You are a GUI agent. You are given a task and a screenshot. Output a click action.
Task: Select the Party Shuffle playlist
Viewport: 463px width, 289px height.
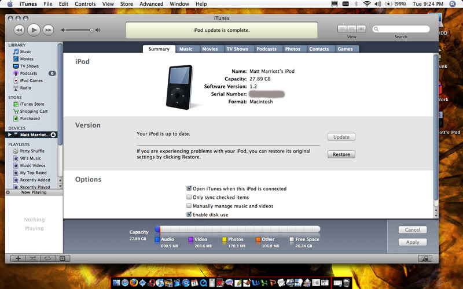pos(32,151)
